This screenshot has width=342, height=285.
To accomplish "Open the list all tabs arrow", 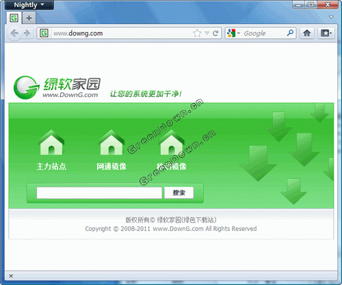I will pyautogui.click(x=331, y=17).
